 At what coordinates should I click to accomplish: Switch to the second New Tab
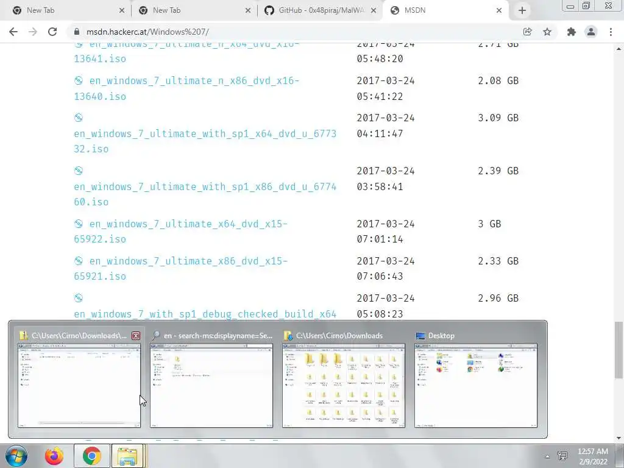point(193,11)
